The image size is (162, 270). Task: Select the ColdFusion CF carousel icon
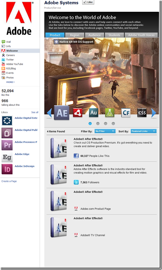click(x=126, y=113)
